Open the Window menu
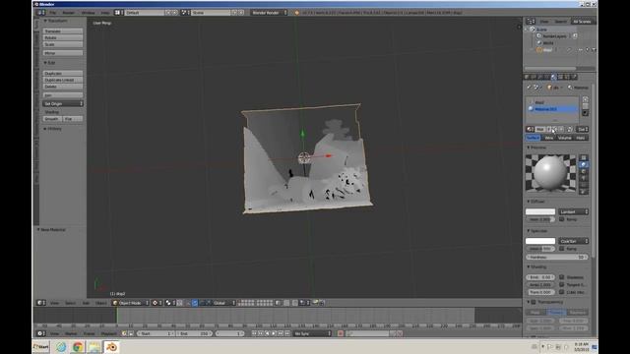The height and width of the screenshot is (354, 630). [88, 13]
